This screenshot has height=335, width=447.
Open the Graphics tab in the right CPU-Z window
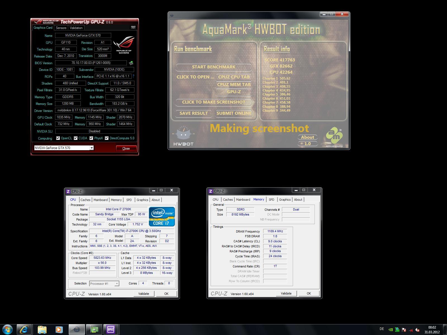pos(285,200)
